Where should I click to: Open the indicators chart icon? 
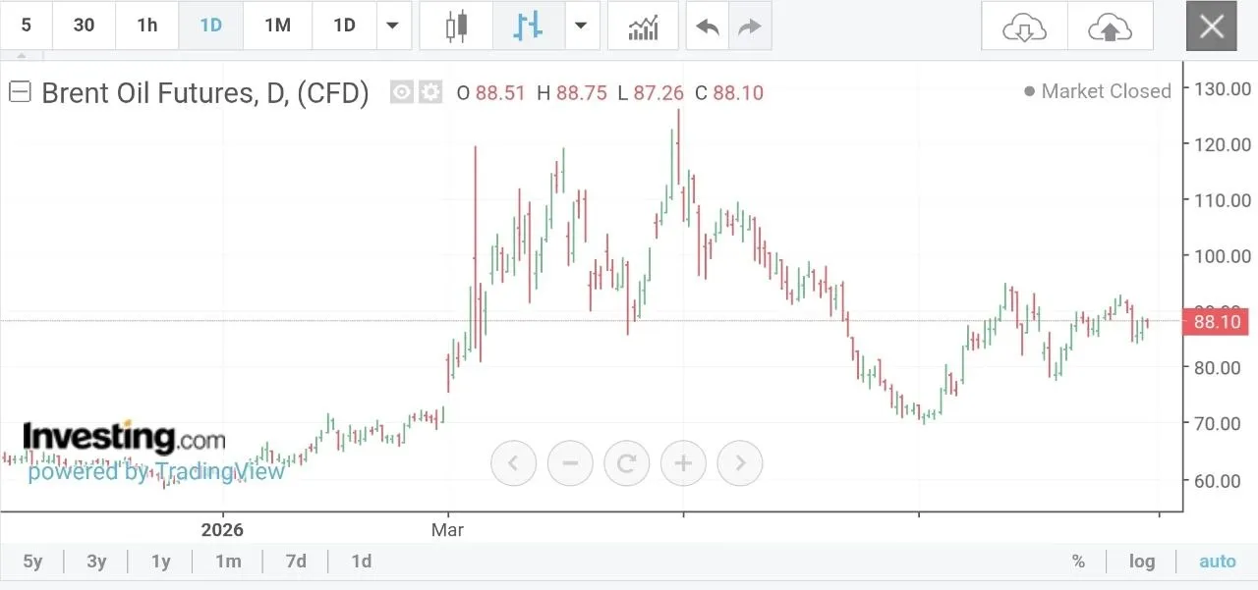643,26
